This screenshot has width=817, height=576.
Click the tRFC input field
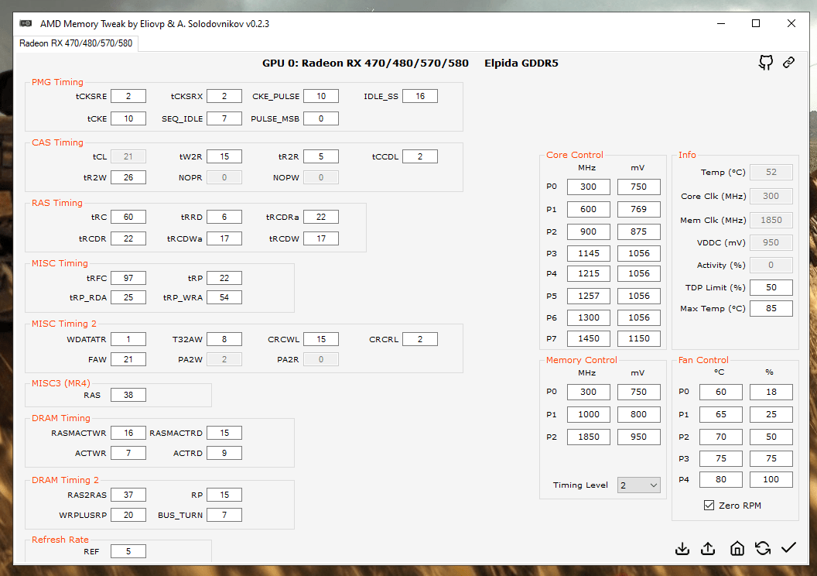click(128, 279)
